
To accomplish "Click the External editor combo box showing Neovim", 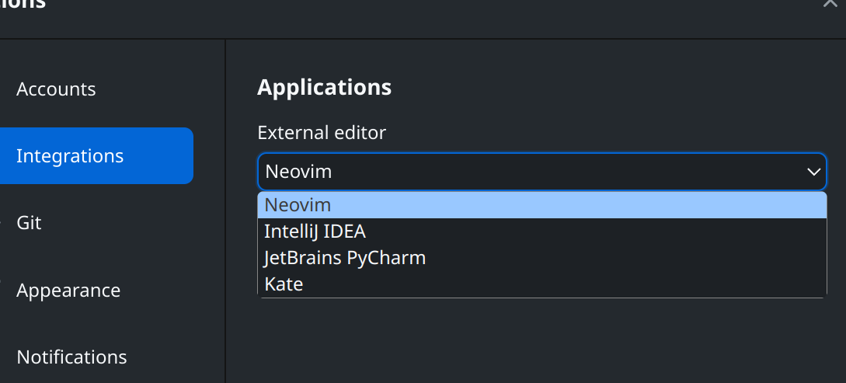I will point(528,172).
